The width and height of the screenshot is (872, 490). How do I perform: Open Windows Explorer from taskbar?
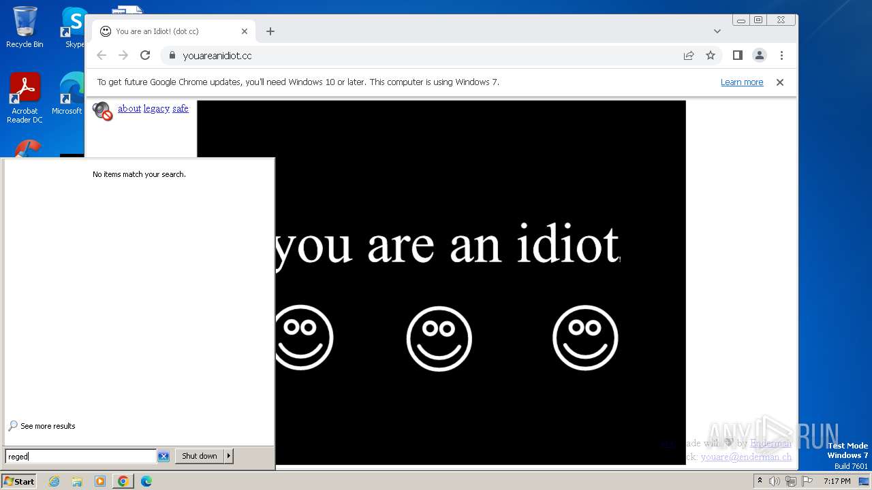pyautogui.click(x=77, y=481)
